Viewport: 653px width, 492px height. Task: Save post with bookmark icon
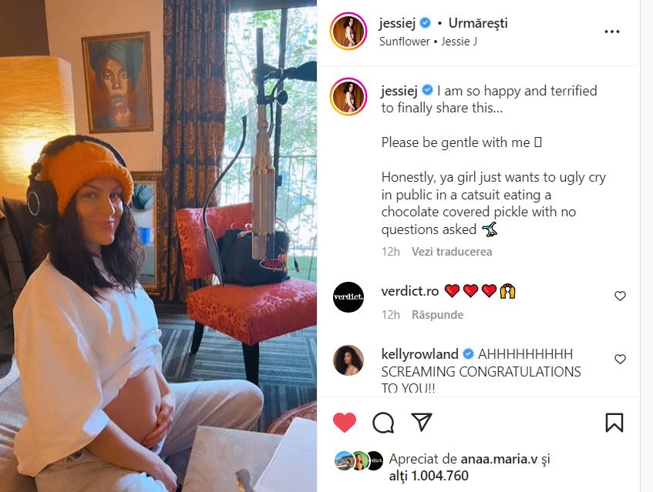click(x=614, y=423)
